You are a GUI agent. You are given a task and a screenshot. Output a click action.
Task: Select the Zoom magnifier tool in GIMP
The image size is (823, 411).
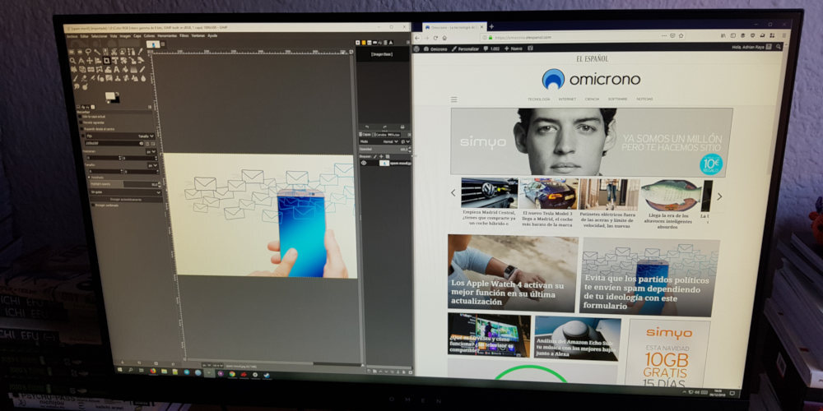coord(72,60)
